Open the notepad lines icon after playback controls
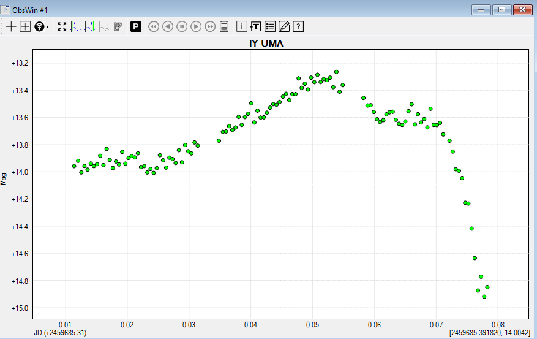This screenshot has height=339, width=537. [x=224, y=26]
